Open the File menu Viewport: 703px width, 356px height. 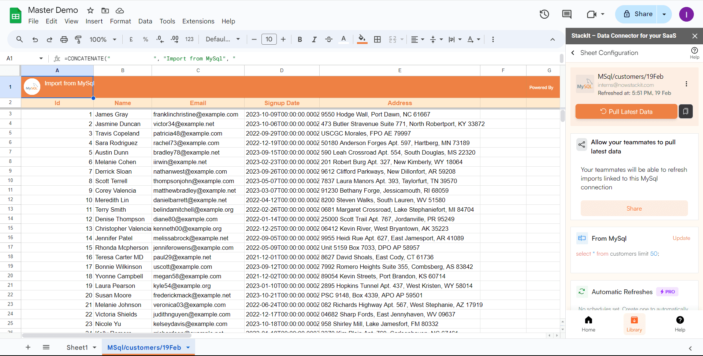coord(33,21)
